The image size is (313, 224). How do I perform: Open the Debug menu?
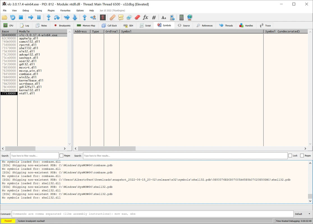click(x=26, y=11)
